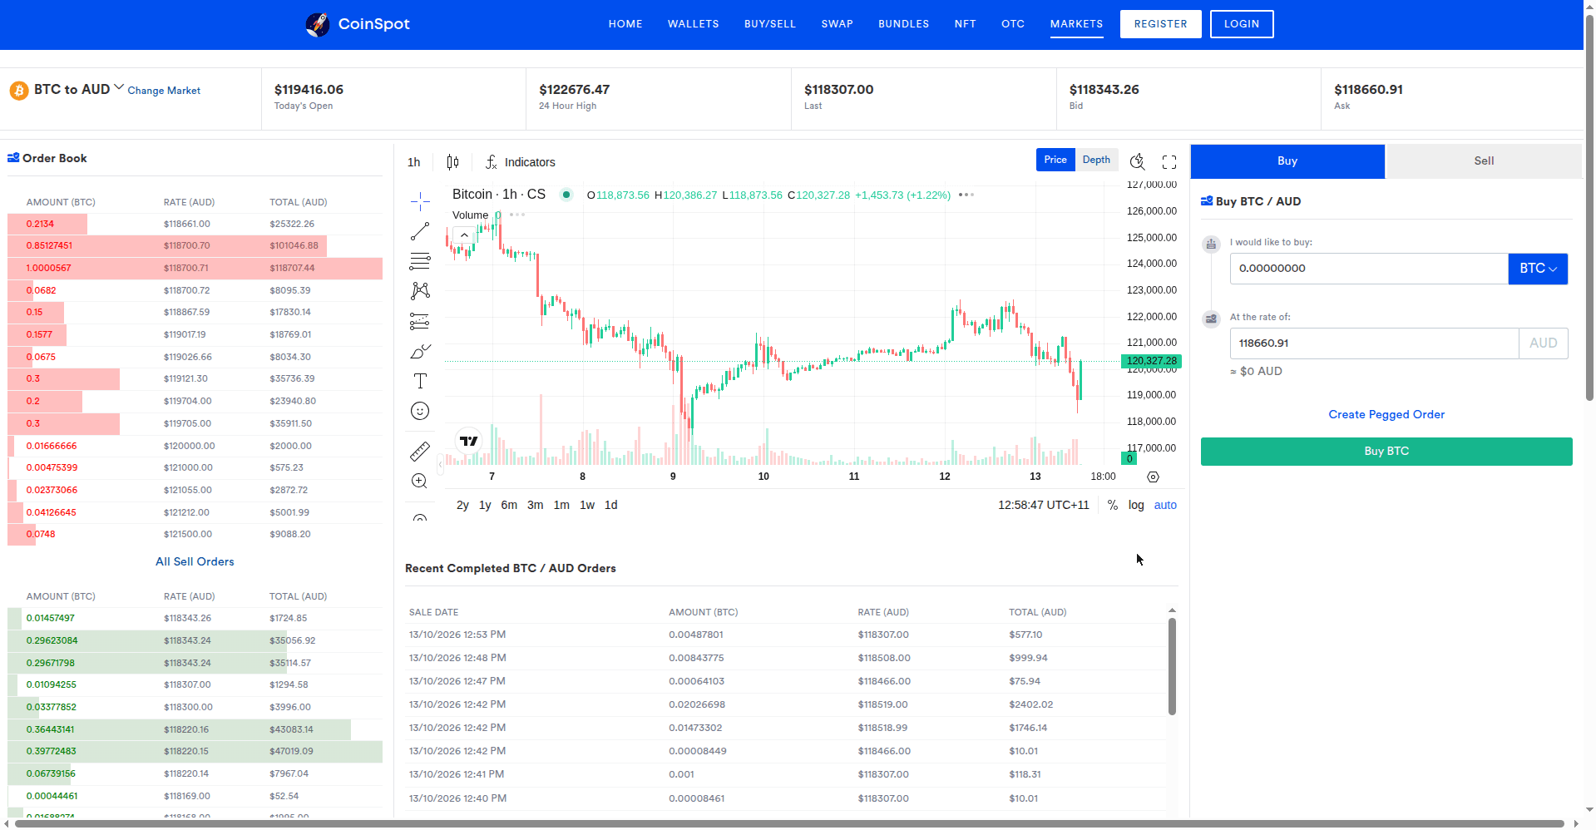Click the REGISTER button
Viewport: 1596px width, 830px height.
pos(1160,24)
